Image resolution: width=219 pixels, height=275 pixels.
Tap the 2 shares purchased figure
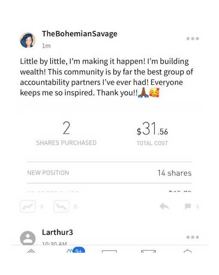coord(67,128)
